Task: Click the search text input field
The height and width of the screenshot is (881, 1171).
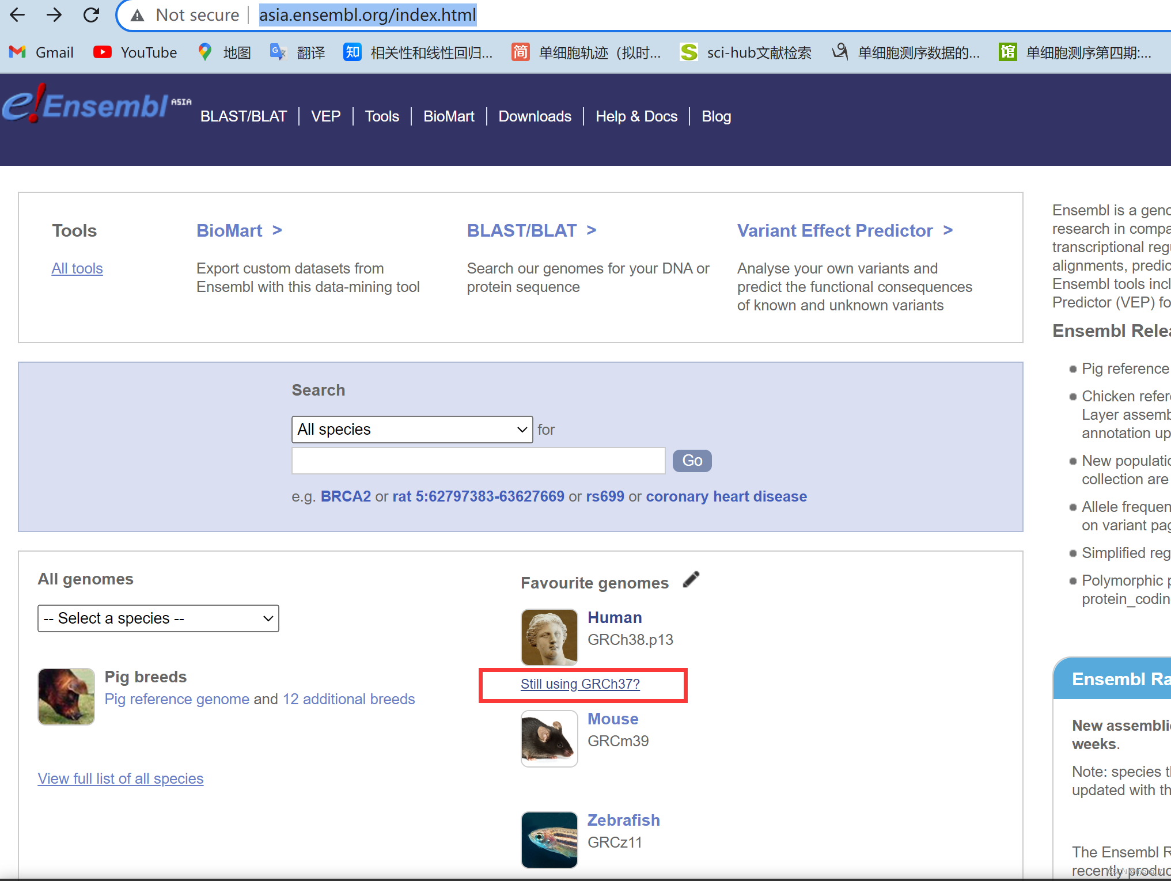Action: point(478,461)
